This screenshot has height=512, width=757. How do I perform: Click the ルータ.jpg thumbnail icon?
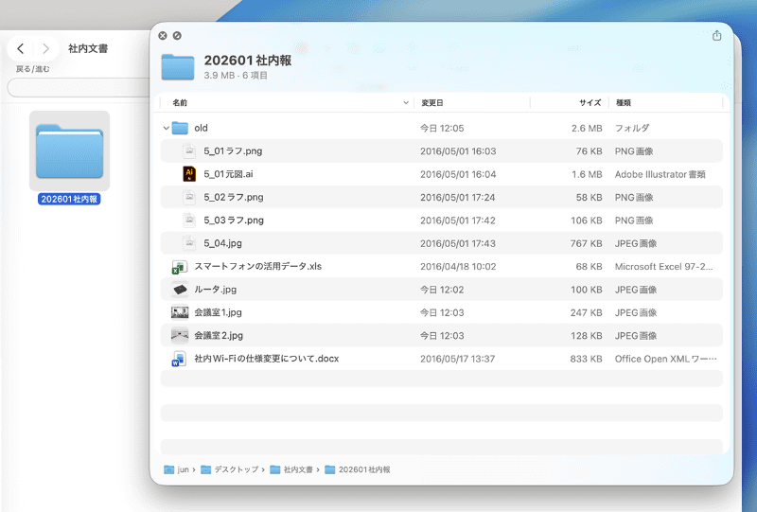(180, 290)
